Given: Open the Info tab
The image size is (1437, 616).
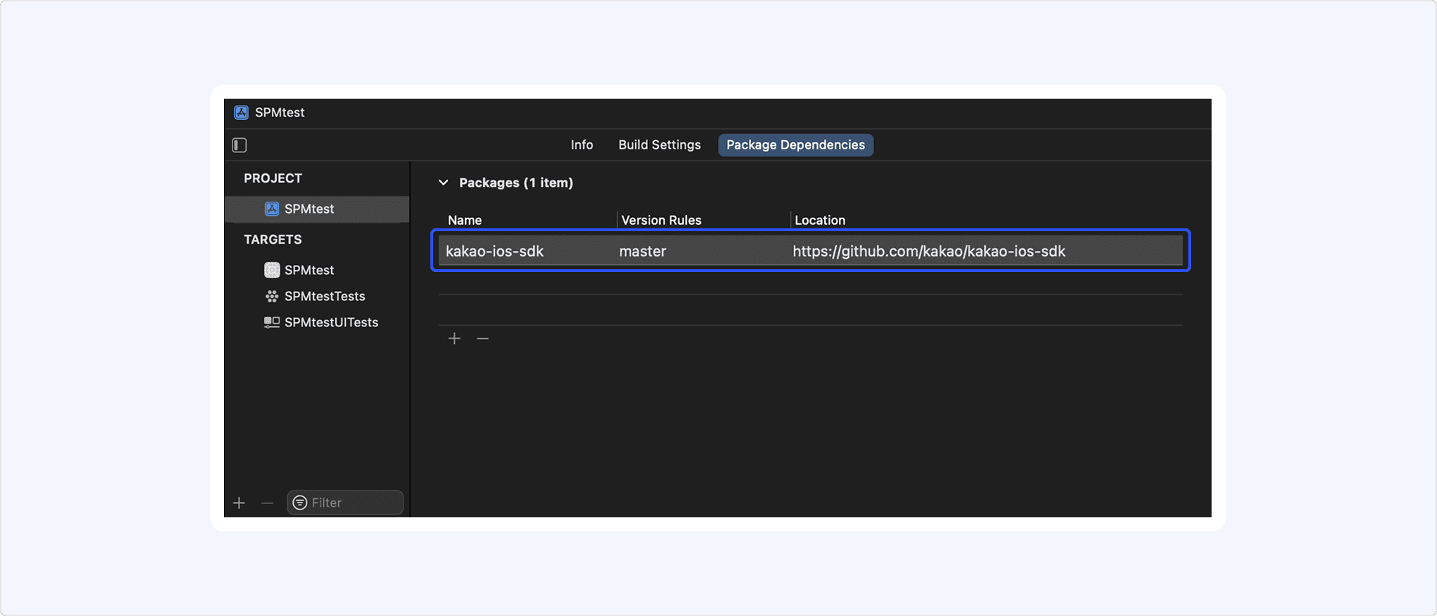Looking at the screenshot, I should pos(581,145).
